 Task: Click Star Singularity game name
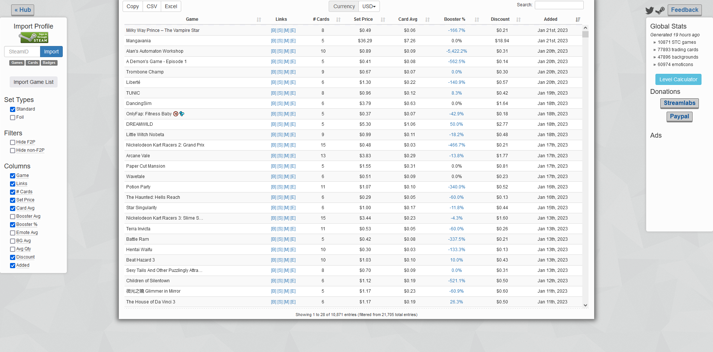(141, 208)
